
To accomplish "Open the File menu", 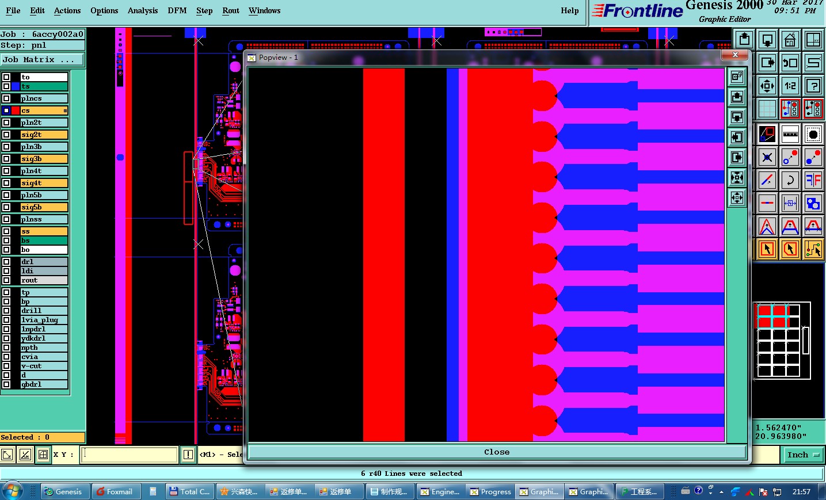I will pyautogui.click(x=13, y=10).
